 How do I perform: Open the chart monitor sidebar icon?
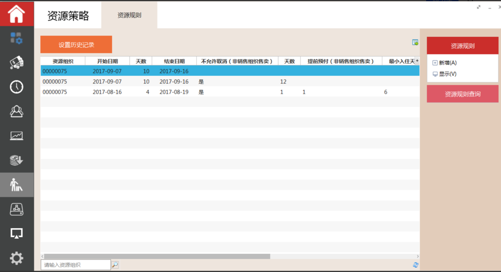[x=17, y=136]
